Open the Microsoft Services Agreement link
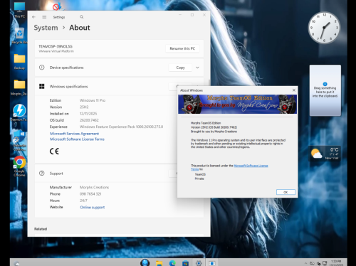Viewport: 356px width, 266px height. pos(74,134)
